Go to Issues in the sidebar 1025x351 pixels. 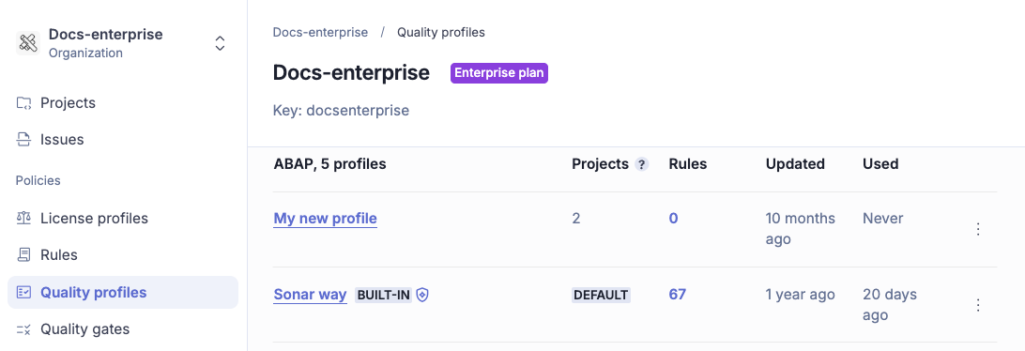pos(62,139)
